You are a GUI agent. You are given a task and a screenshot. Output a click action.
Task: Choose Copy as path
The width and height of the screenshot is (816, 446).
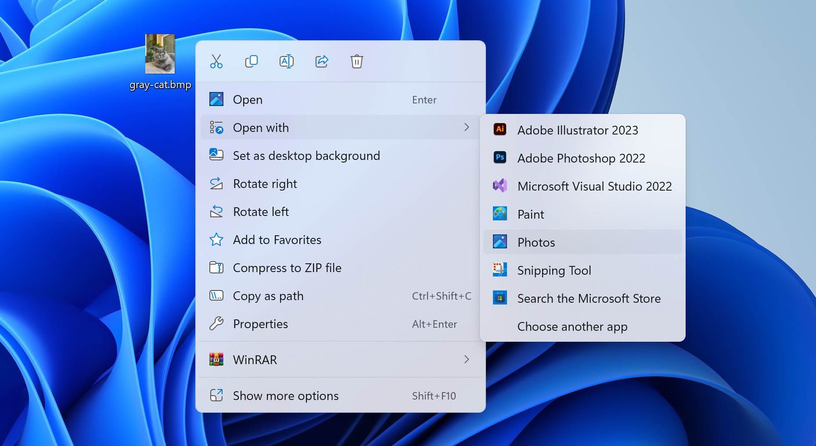(x=340, y=296)
